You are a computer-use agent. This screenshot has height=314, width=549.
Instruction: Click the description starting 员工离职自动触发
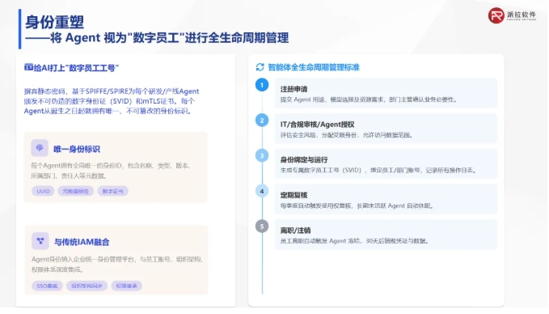click(354, 241)
